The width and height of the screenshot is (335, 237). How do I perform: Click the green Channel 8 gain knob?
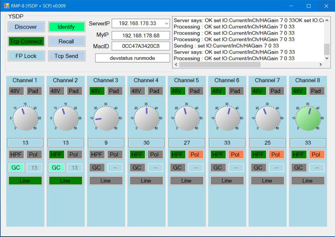(x=308, y=118)
